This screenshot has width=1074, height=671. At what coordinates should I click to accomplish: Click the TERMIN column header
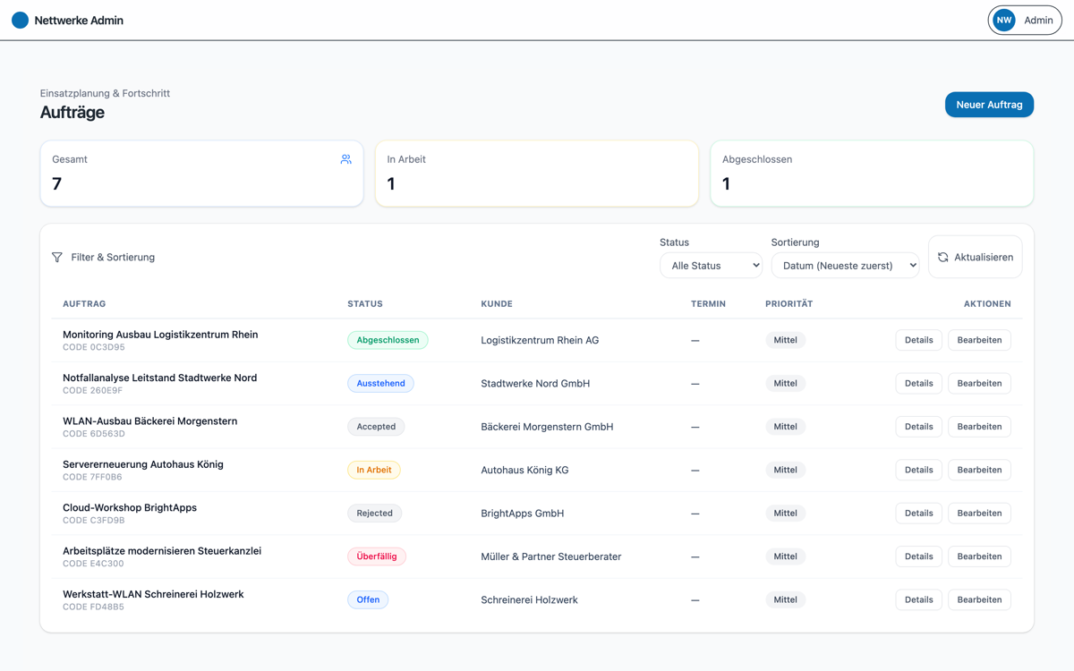pos(708,304)
